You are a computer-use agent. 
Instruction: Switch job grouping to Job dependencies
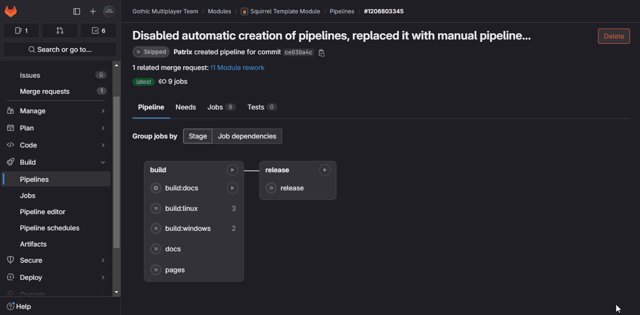pyautogui.click(x=247, y=136)
